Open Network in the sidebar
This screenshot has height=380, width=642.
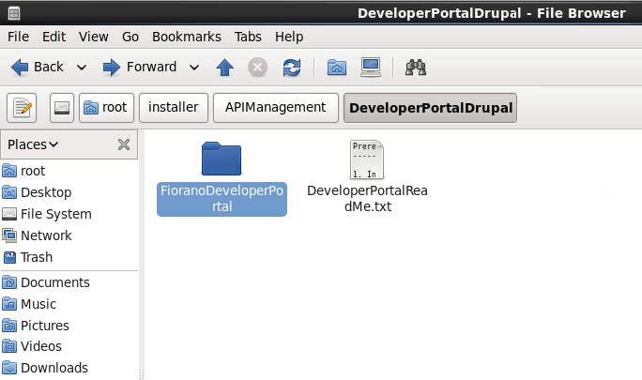[x=69, y=236]
